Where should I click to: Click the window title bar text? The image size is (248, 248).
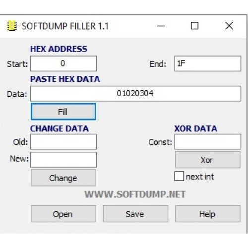pos(65,26)
